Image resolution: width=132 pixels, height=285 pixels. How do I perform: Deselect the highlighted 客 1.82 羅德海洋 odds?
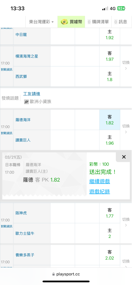110,120
